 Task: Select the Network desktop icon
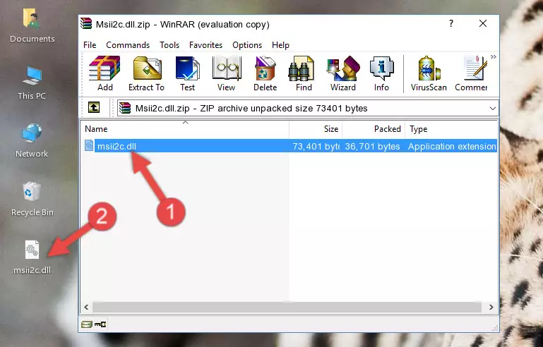(32, 140)
